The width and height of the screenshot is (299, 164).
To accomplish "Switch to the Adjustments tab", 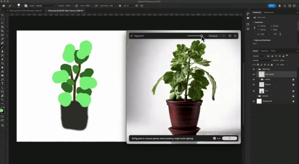I will [269, 12].
